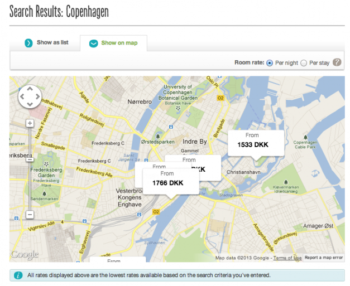Click the Indre By label on map

195,142
